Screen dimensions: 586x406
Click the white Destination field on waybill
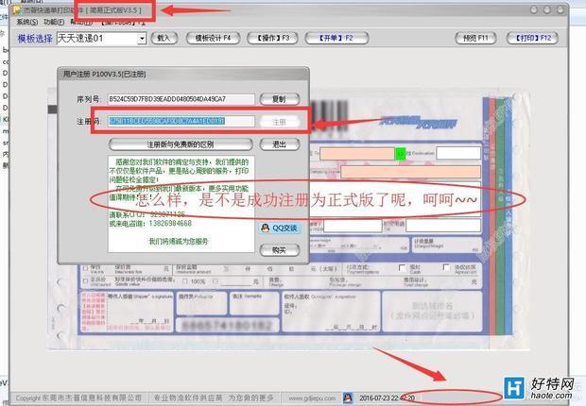point(458,153)
